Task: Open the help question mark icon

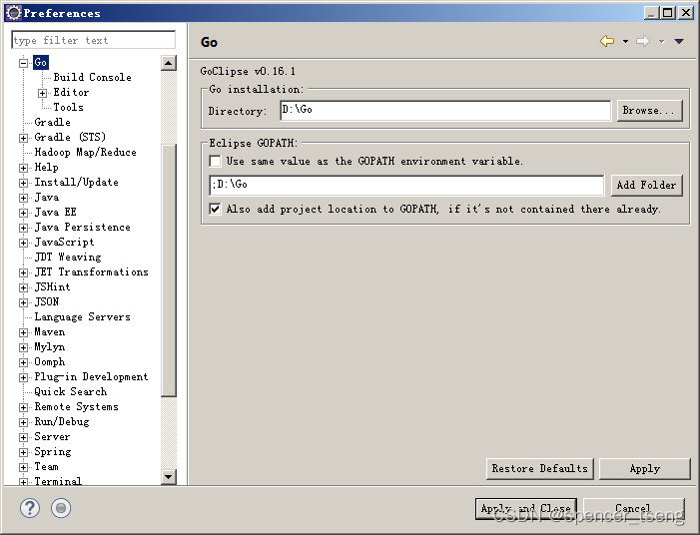Action: tap(30, 508)
